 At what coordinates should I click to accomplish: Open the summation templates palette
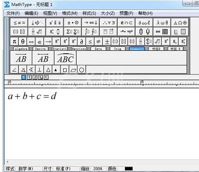(73, 32)
